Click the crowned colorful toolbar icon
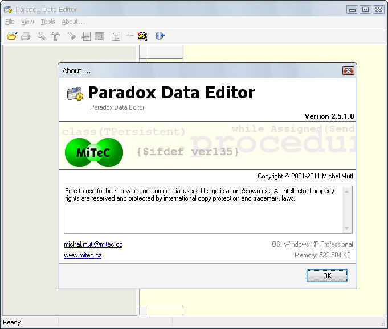Screen dimensions: 388x329 tap(142, 36)
